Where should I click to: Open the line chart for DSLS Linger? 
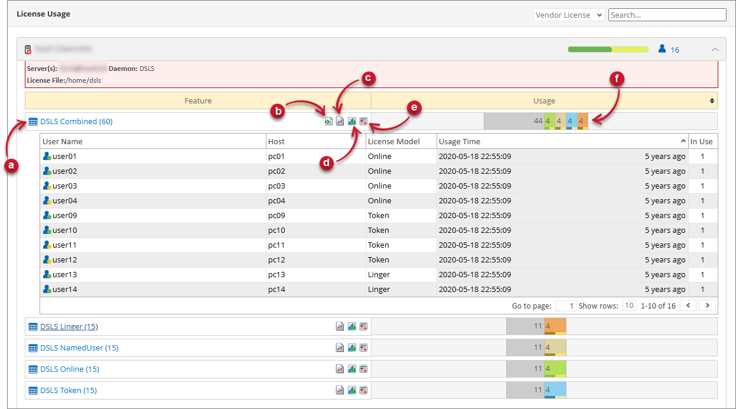click(340, 326)
